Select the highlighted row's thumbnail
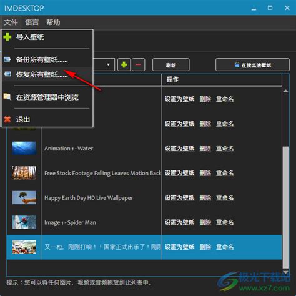 (x=24, y=247)
